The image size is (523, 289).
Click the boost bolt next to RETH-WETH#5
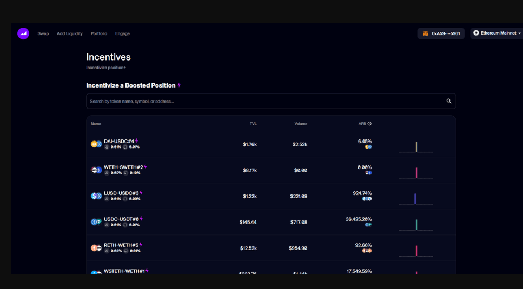tap(141, 245)
